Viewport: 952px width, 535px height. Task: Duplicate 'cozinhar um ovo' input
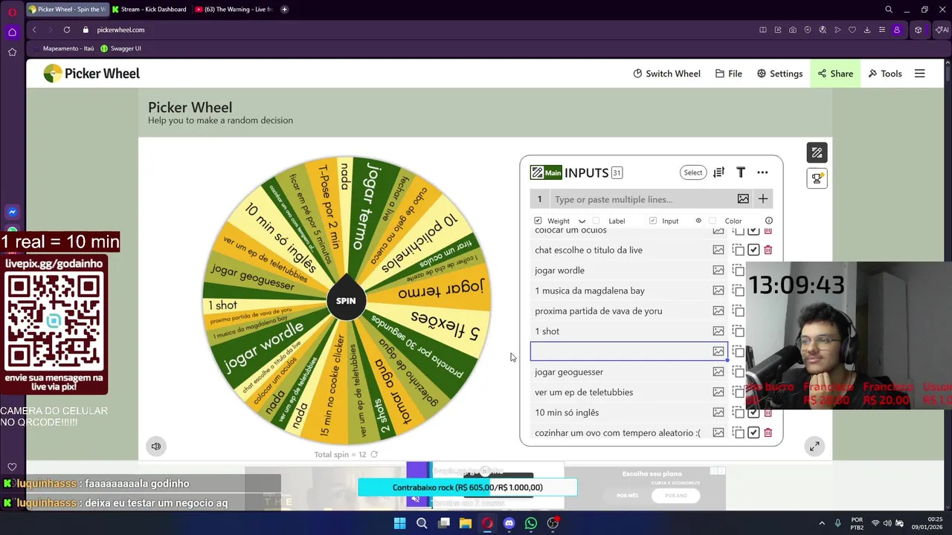738,432
